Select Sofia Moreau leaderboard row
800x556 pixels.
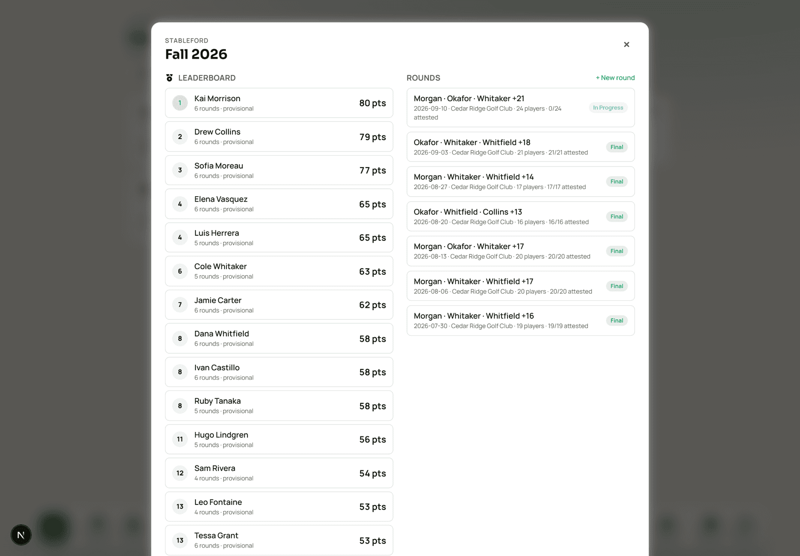pyautogui.click(x=279, y=170)
